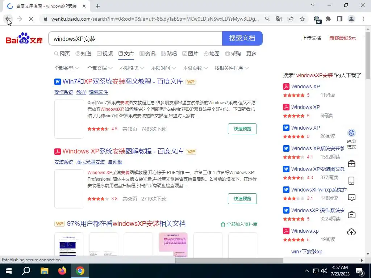Expand the 不限格式 filter dropdown
Image resolution: width=371 pixels, height=278 pixels.
tap(132, 68)
